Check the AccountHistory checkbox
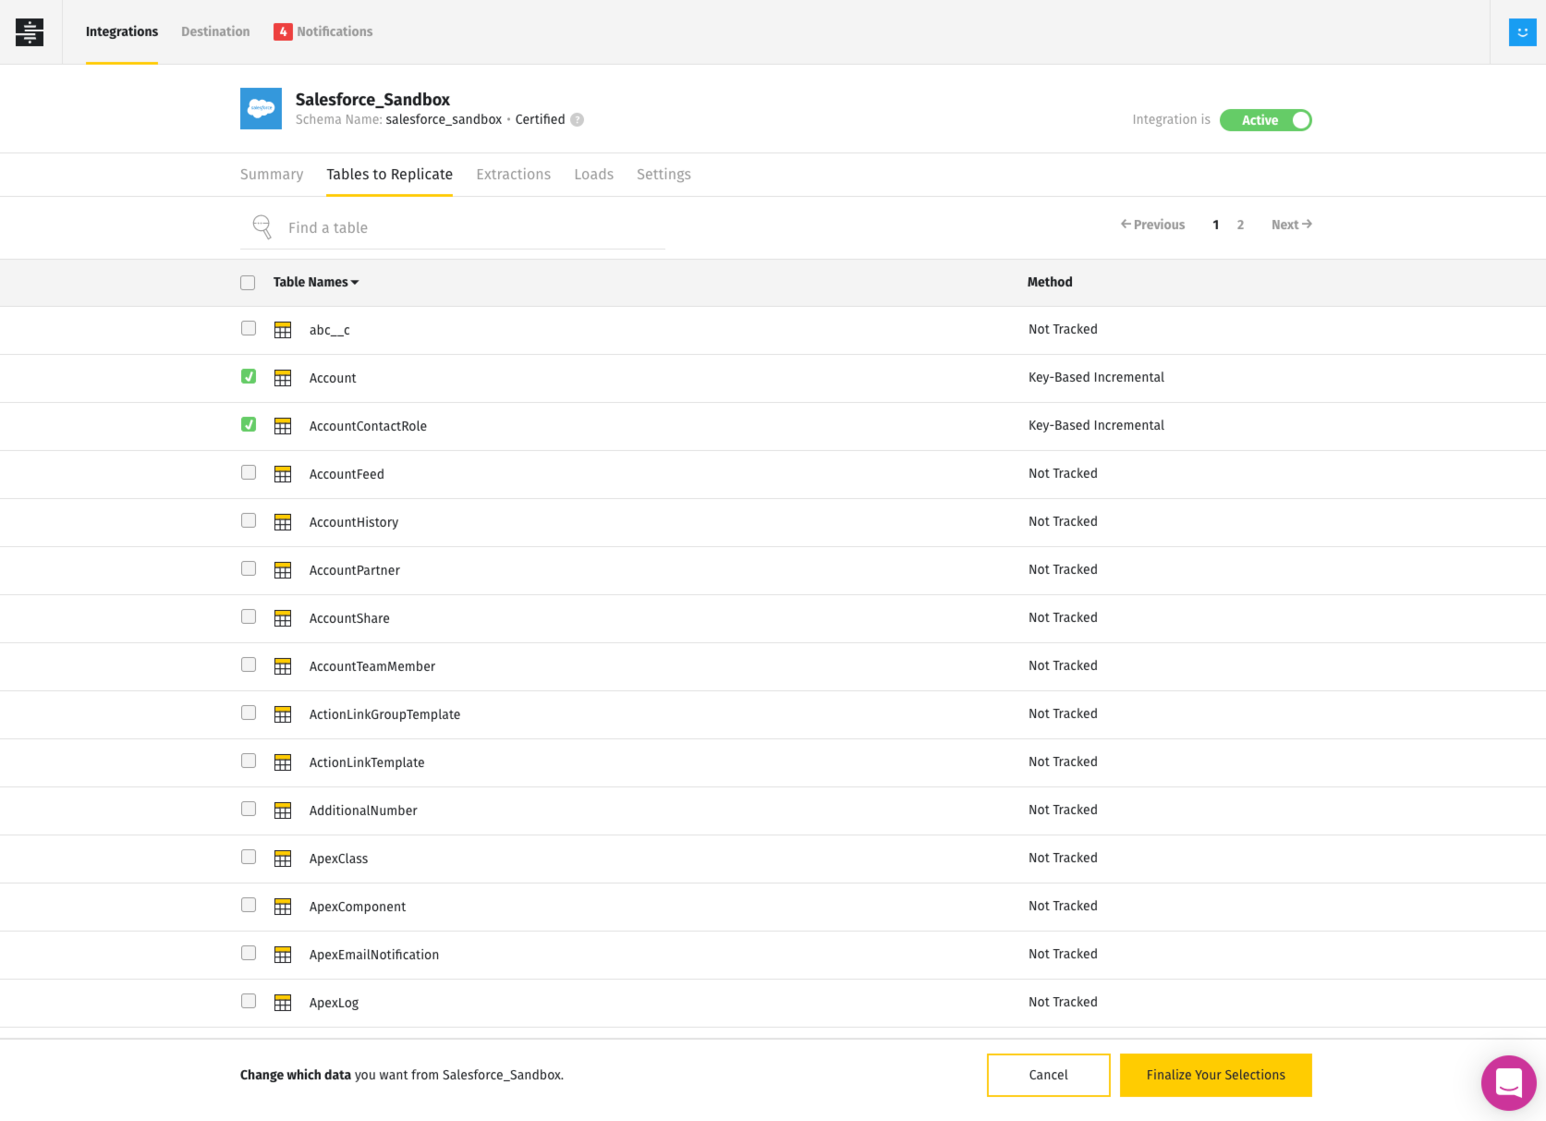This screenshot has width=1546, height=1121. point(249,520)
